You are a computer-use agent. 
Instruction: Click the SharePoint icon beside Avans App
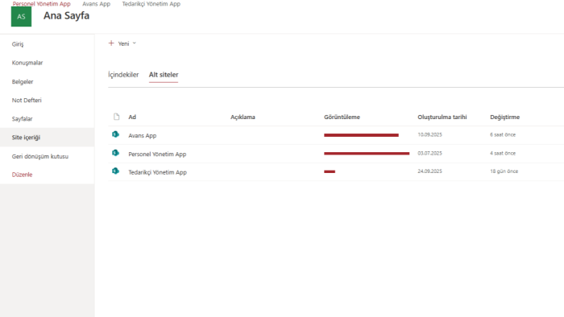point(115,134)
